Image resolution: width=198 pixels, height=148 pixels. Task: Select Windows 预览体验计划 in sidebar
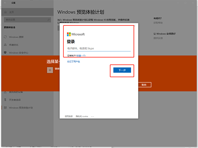coord(27,108)
